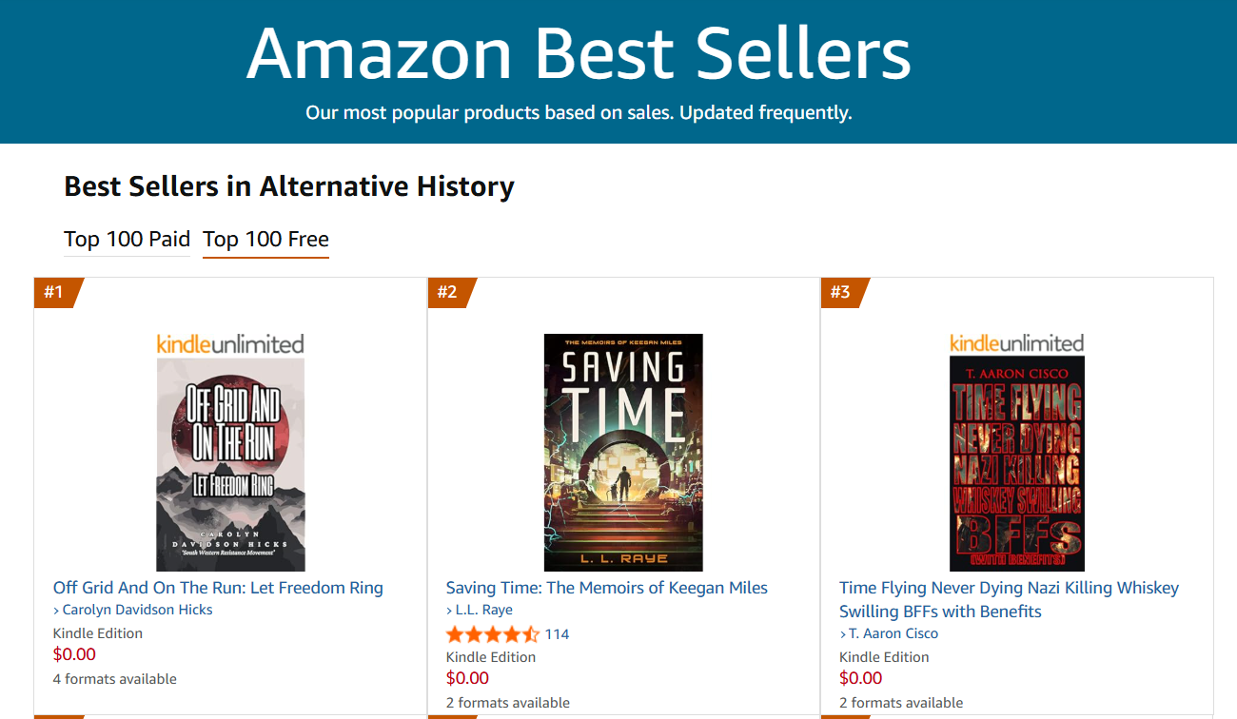Image resolution: width=1237 pixels, height=719 pixels.
Task: Click Kindle Unlimited logo above Off Grid book
Action: [230, 343]
